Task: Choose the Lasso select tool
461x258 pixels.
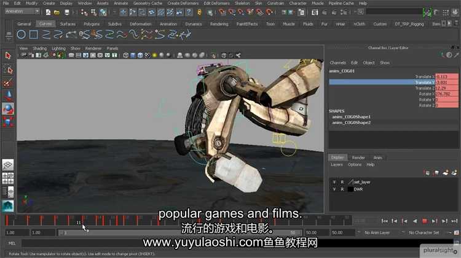Action: (x=8, y=70)
